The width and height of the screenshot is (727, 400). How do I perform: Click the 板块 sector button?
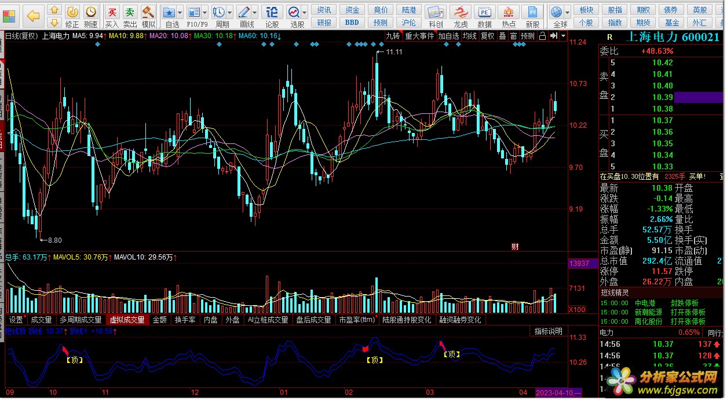[586, 10]
